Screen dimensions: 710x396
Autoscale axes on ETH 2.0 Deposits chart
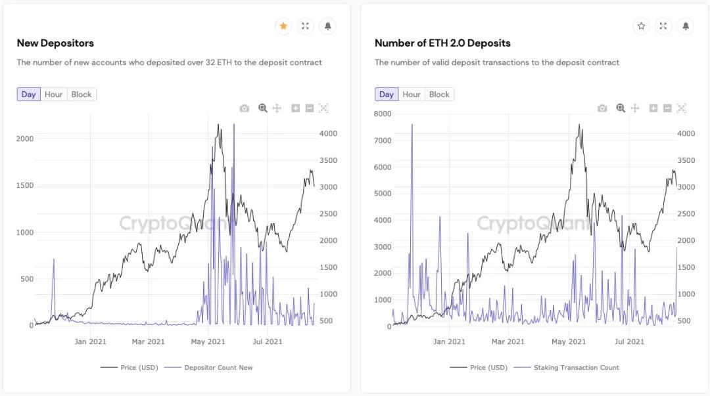[682, 108]
